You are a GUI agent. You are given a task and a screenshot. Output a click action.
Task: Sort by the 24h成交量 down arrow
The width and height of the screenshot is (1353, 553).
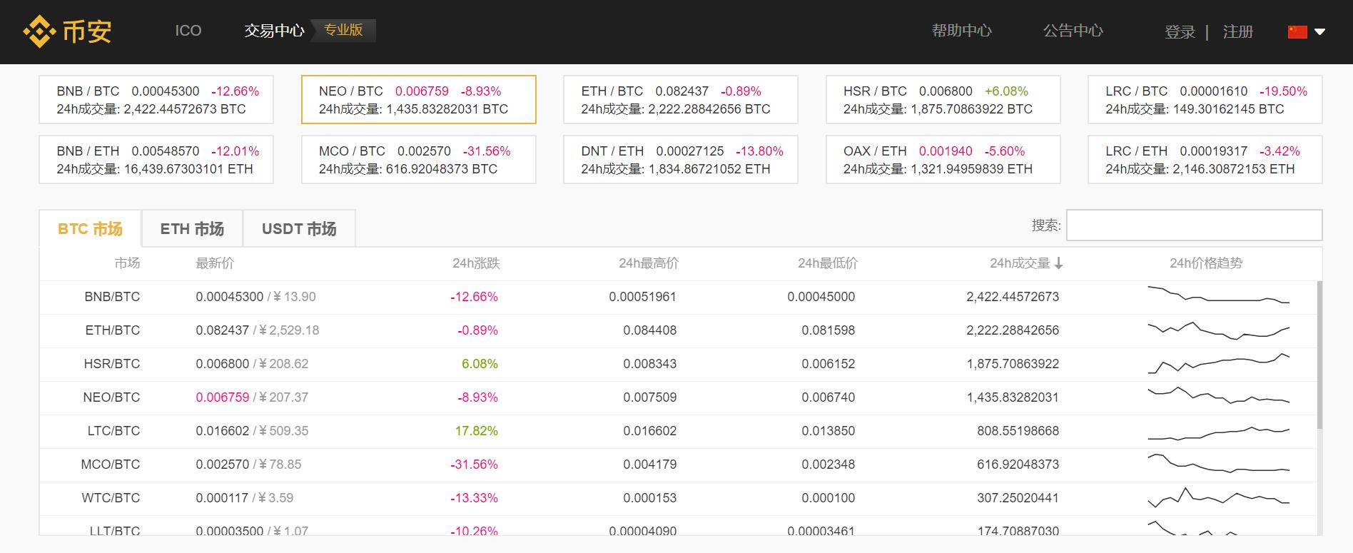click(x=1058, y=263)
